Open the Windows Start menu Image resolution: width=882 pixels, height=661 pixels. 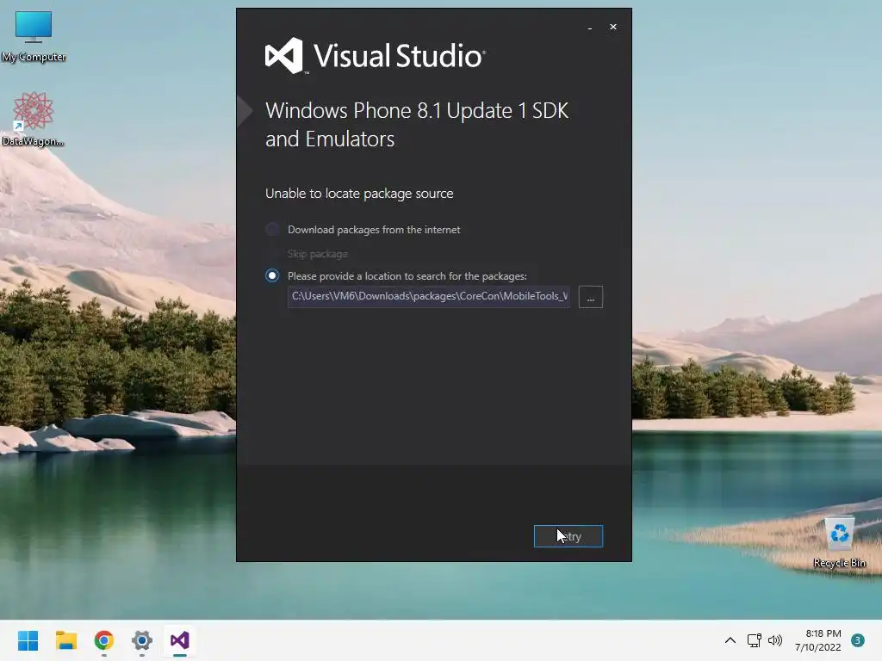pyautogui.click(x=28, y=640)
